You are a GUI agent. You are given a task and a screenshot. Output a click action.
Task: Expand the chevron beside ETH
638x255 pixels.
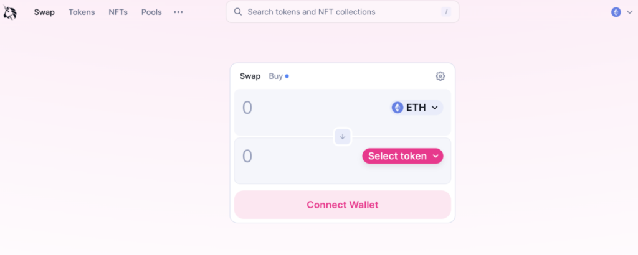[435, 108]
